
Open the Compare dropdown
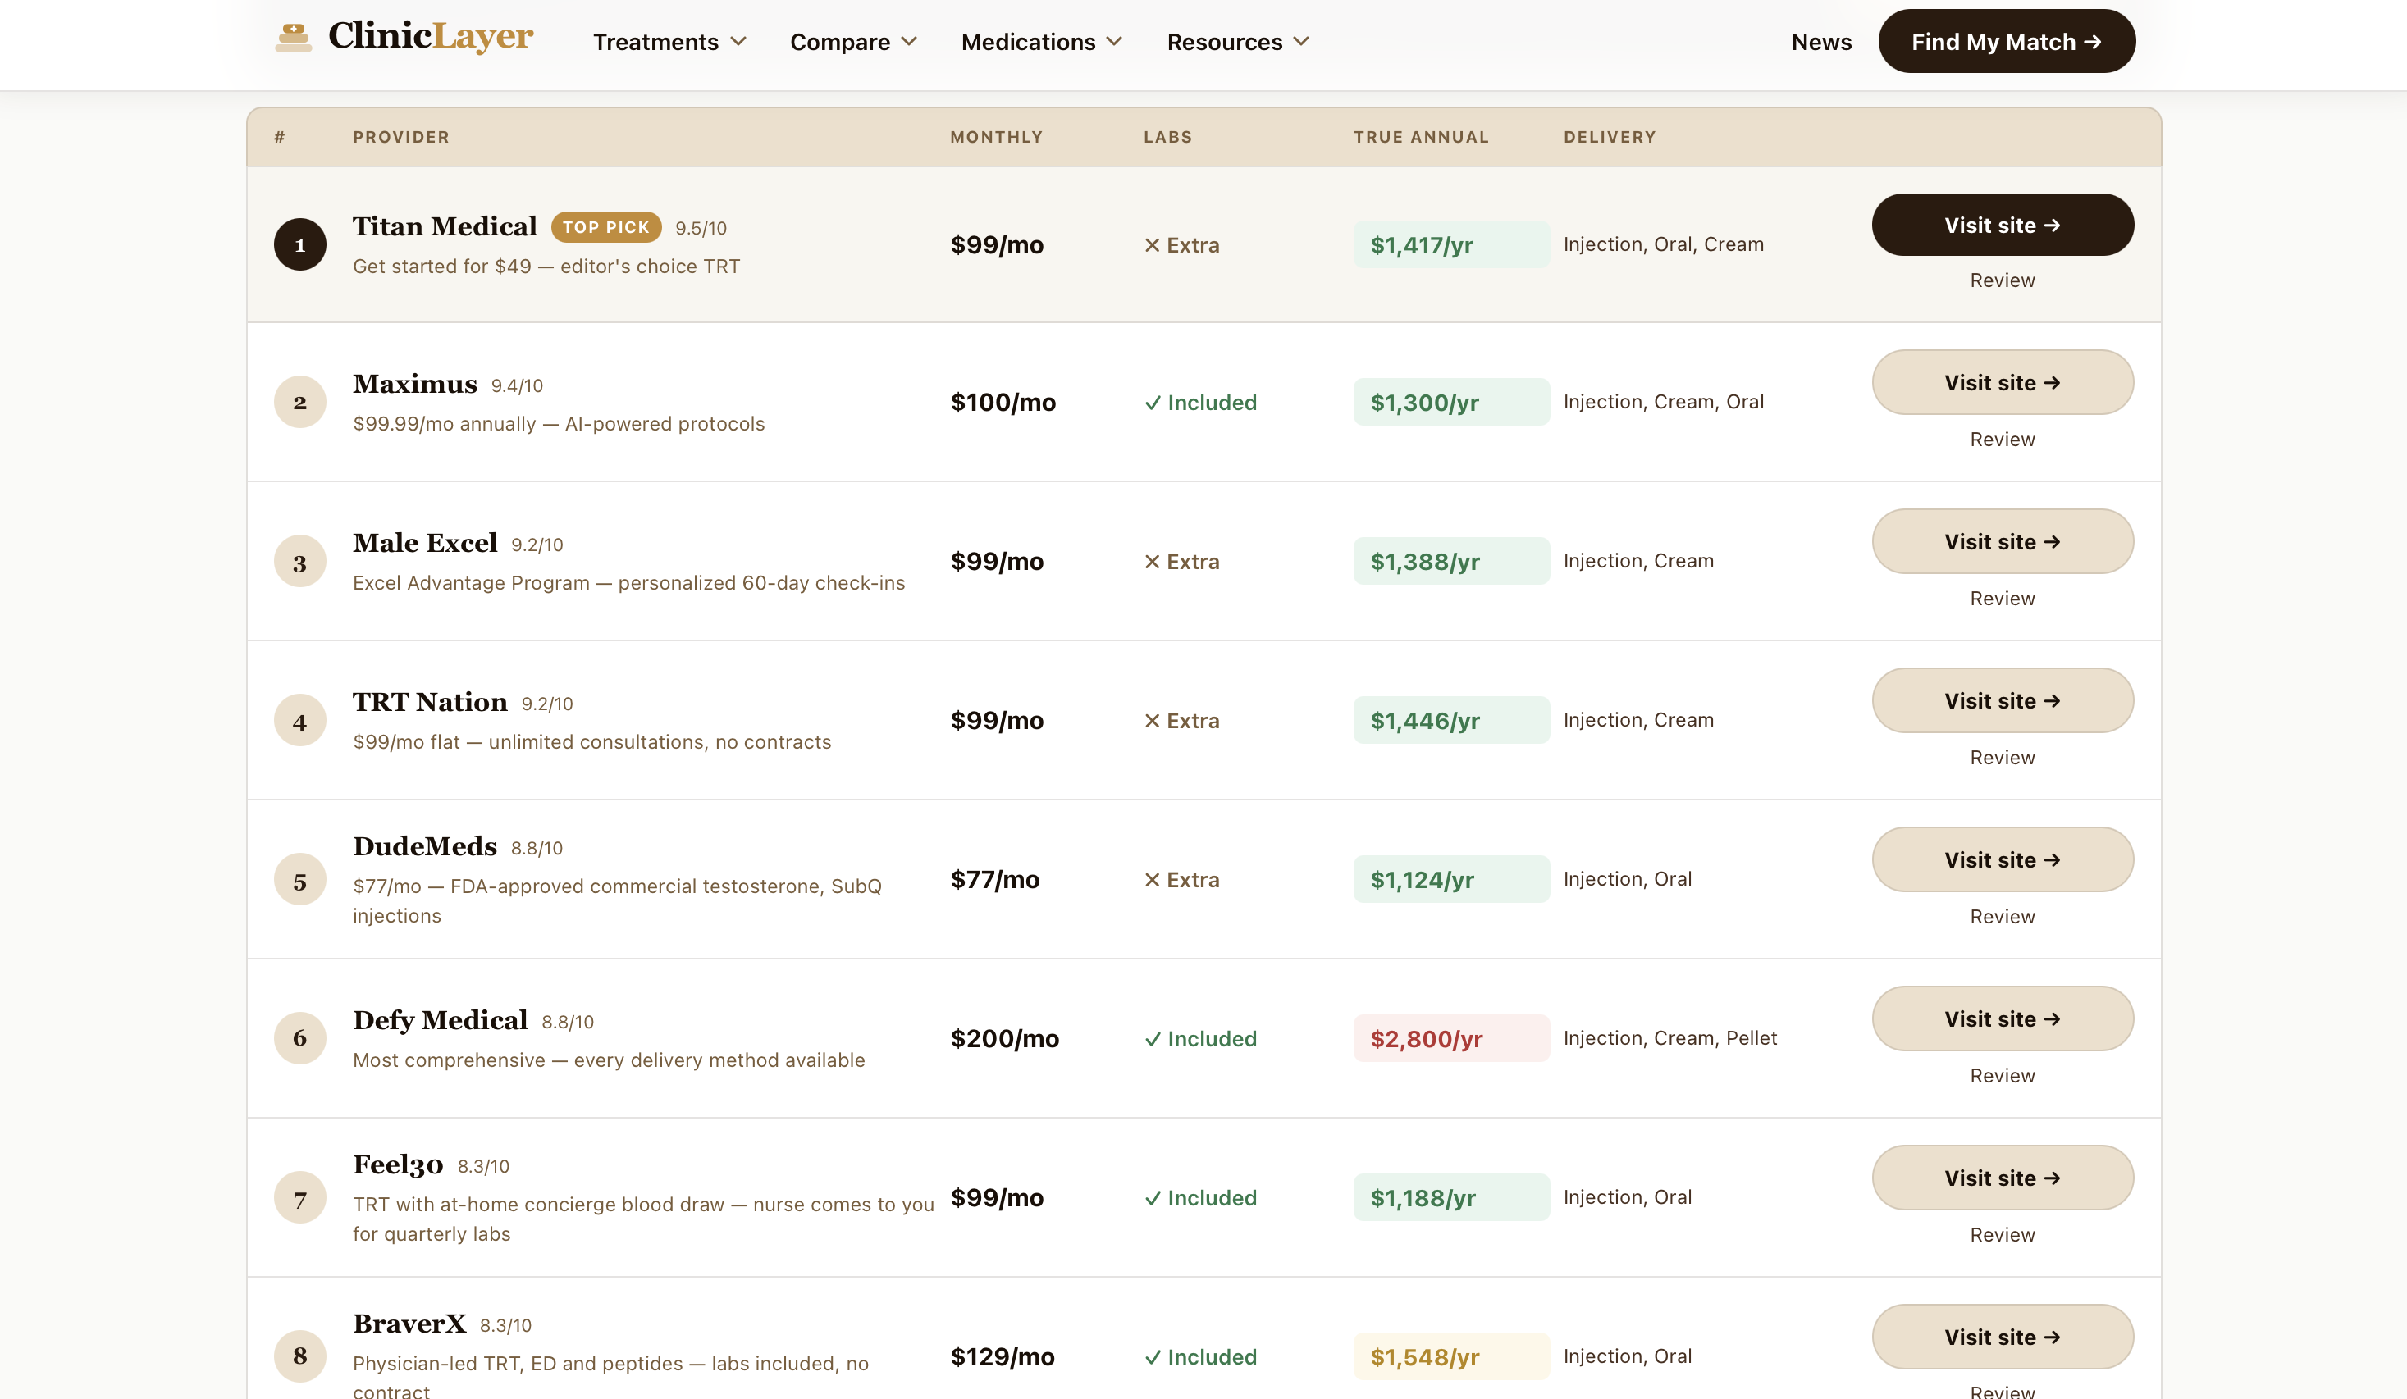pyautogui.click(x=853, y=42)
